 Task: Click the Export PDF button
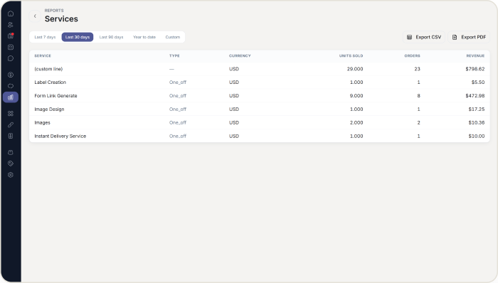(x=469, y=37)
